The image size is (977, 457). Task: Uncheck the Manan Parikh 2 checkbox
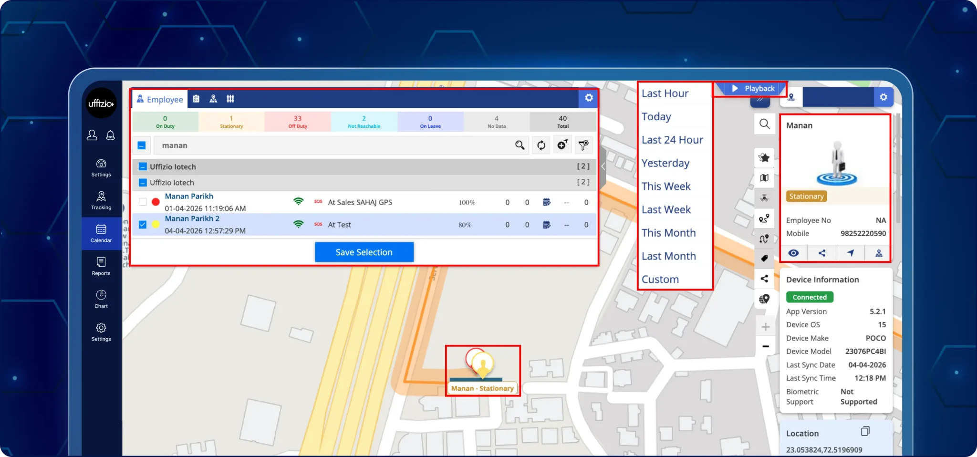(x=143, y=224)
